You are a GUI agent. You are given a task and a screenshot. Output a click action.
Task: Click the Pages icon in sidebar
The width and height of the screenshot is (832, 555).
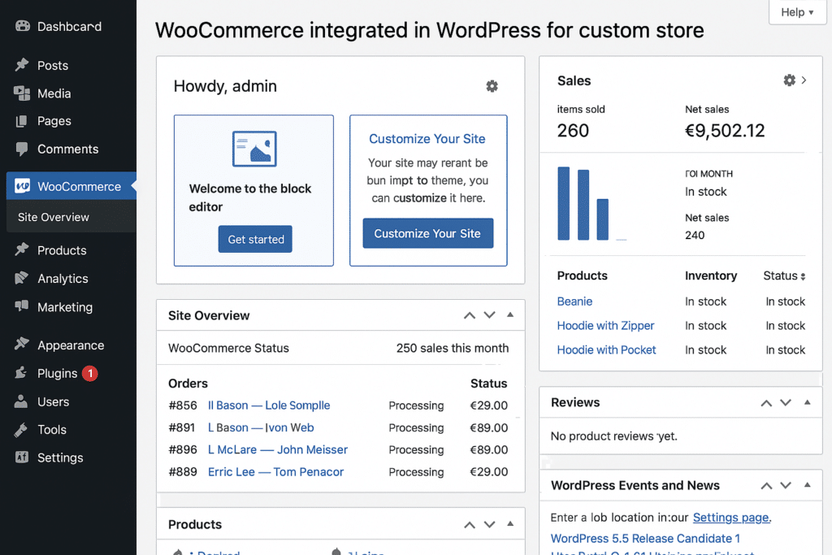pyautogui.click(x=22, y=121)
